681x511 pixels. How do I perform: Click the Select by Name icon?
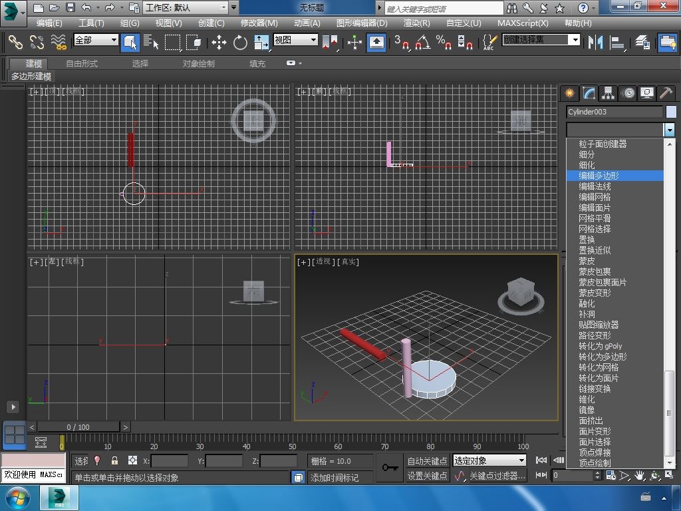pyautogui.click(x=151, y=43)
